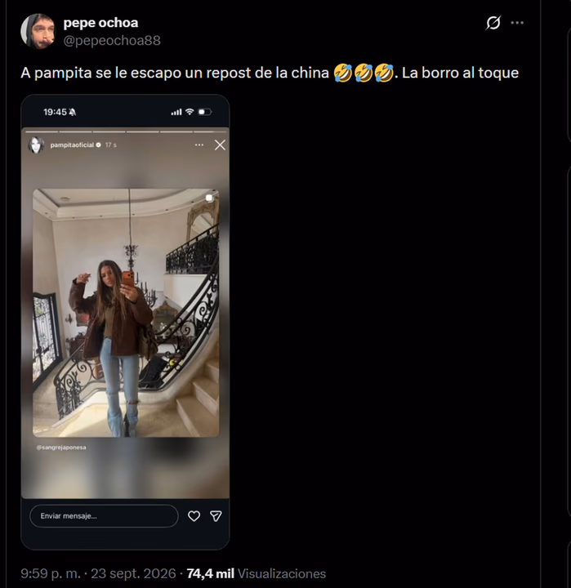
Task: Open the tweet's three-dot more menu
Action: click(517, 23)
